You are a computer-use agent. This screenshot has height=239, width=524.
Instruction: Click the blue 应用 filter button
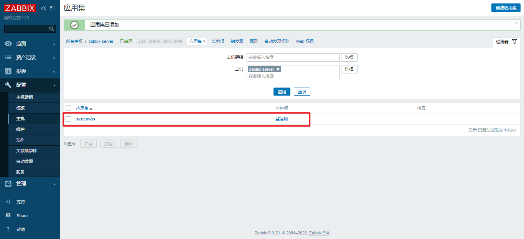[282, 92]
